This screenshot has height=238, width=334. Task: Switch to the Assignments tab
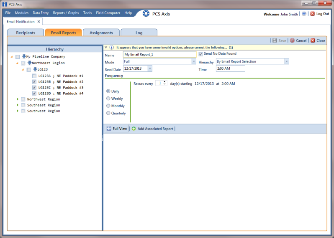[101, 33]
